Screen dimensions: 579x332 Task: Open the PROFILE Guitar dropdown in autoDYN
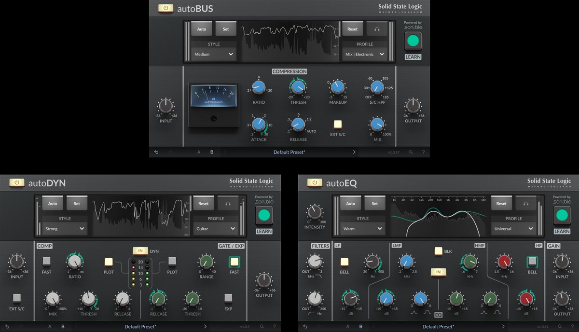click(x=216, y=229)
